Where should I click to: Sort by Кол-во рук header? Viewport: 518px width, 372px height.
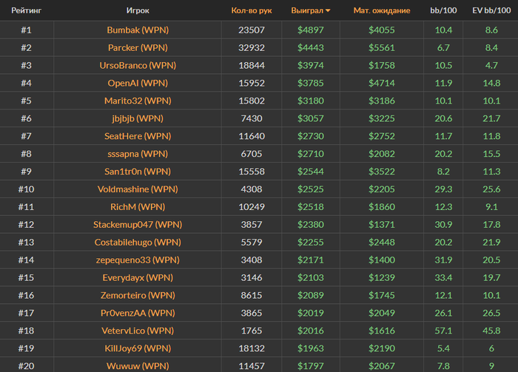251,11
